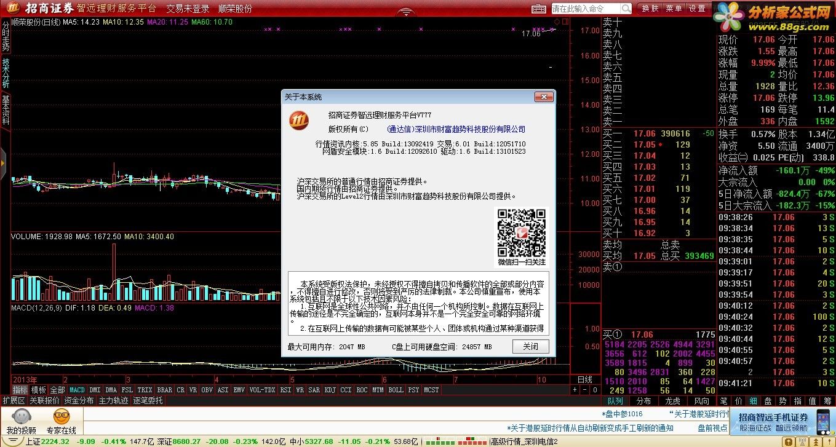This screenshot has height=447, width=836.
Task: Click the 关闭 button in the dialog
Action: tap(530, 347)
